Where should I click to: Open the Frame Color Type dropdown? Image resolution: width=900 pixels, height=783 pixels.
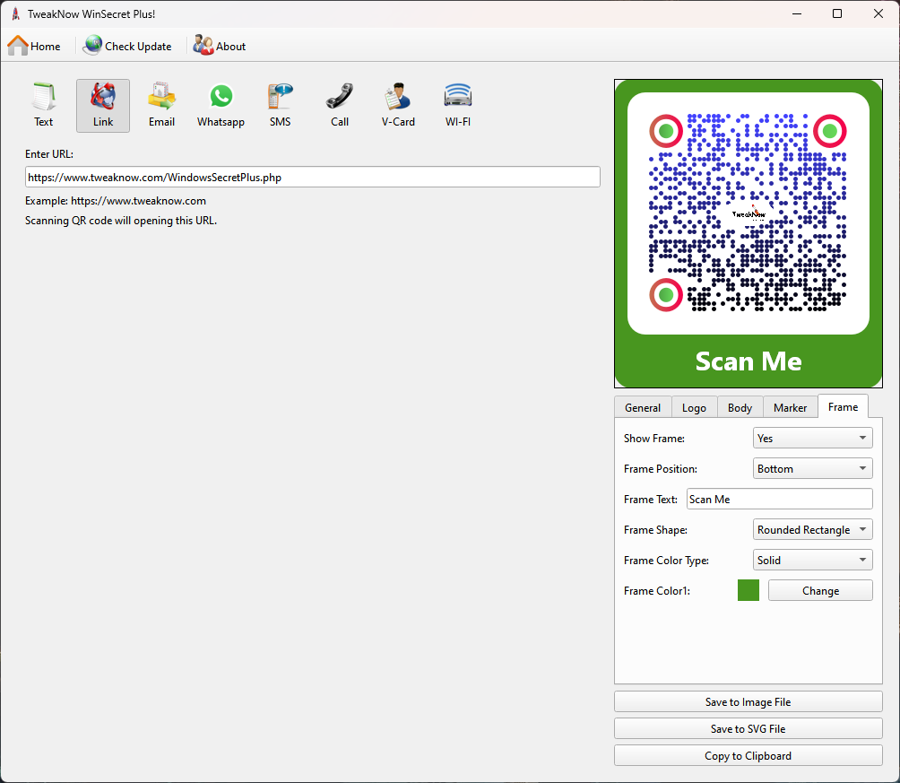click(x=812, y=560)
